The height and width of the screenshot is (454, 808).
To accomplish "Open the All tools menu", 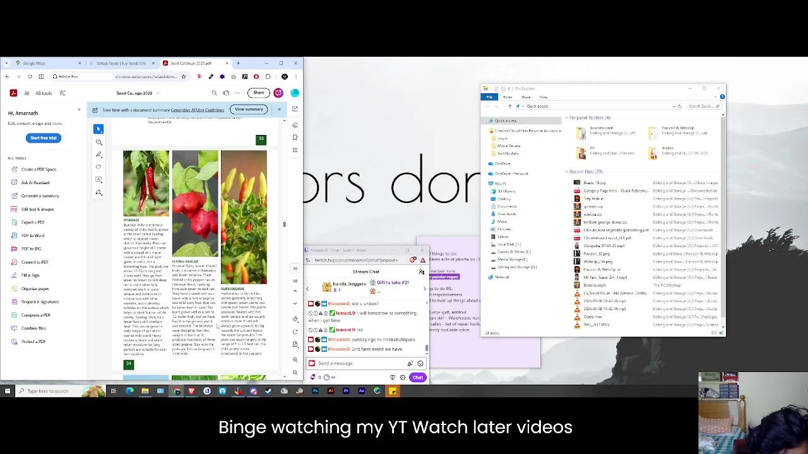I will pos(44,93).
